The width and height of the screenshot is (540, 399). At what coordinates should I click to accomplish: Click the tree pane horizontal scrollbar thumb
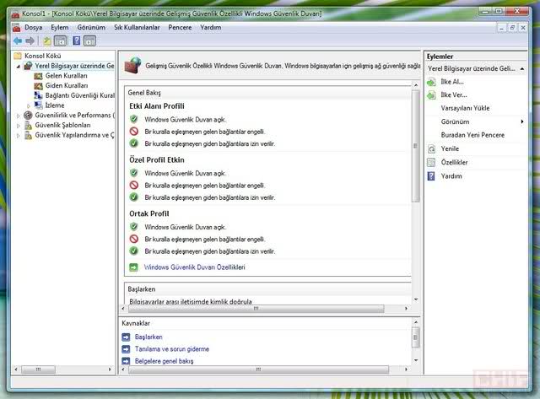click(x=38, y=369)
